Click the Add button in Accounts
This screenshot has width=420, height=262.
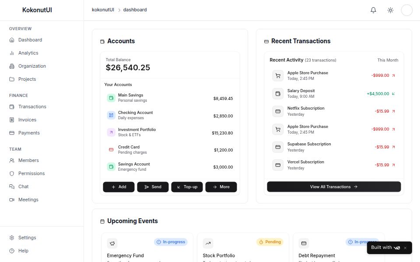click(x=119, y=187)
